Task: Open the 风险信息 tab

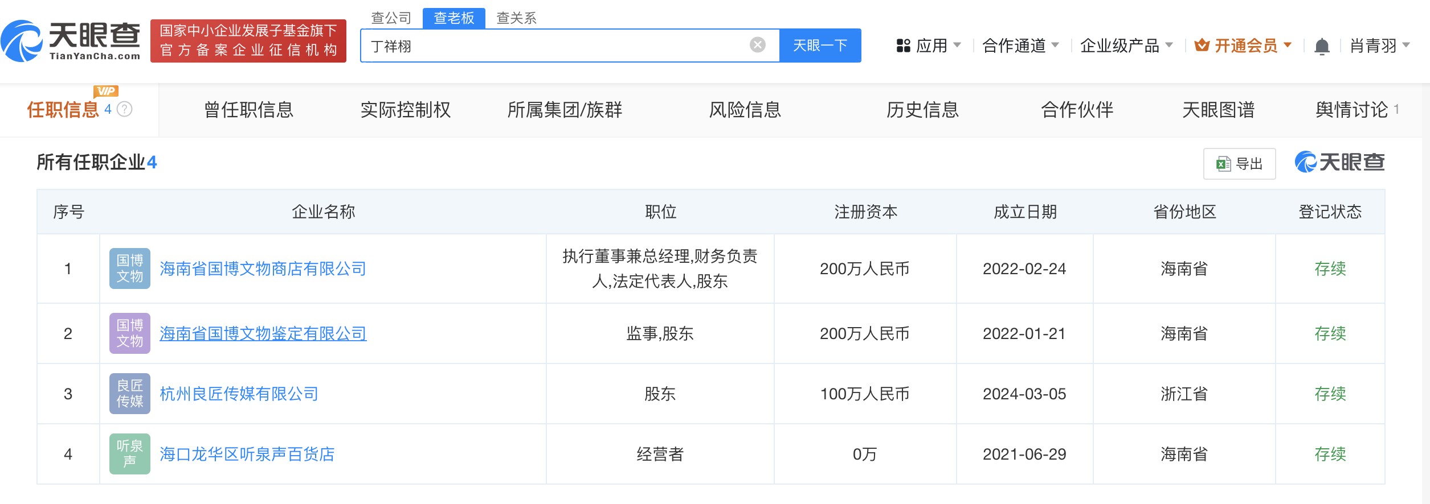Action: tap(745, 109)
